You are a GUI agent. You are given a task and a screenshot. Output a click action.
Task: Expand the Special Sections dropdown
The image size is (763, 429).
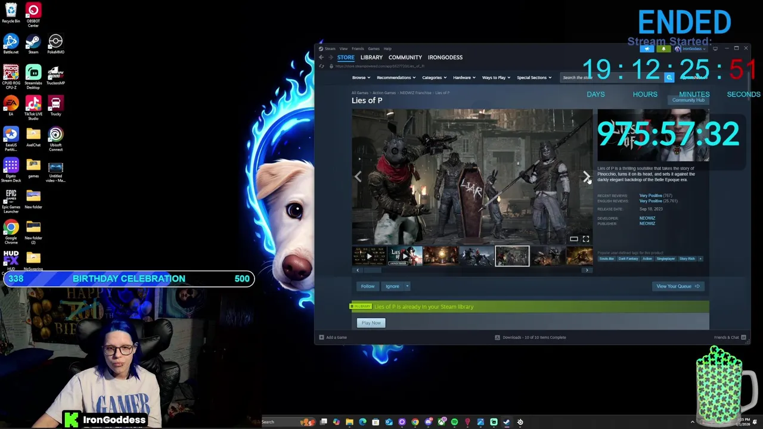point(534,77)
